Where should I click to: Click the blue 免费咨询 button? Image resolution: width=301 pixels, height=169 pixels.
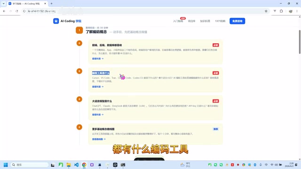[237, 21]
